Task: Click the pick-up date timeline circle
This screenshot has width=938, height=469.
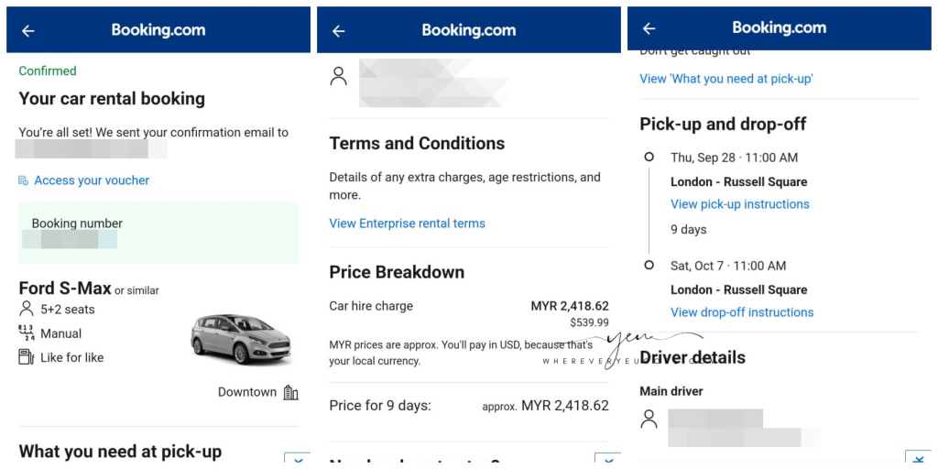Action: tap(649, 157)
